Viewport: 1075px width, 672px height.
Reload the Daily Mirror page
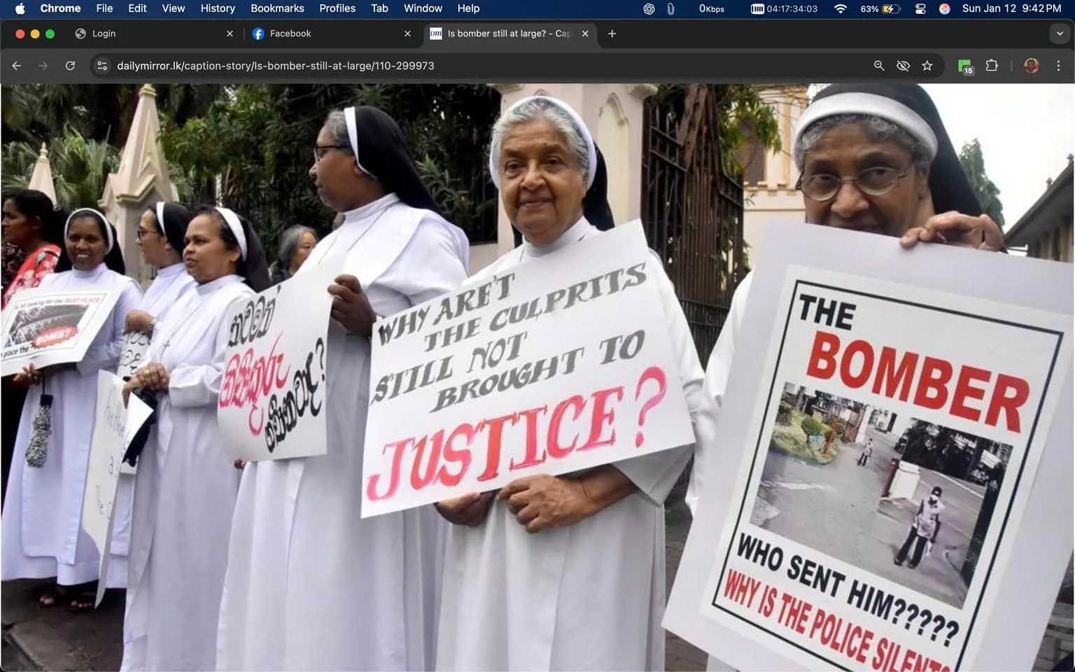pyautogui.click(x=70, y=65)
